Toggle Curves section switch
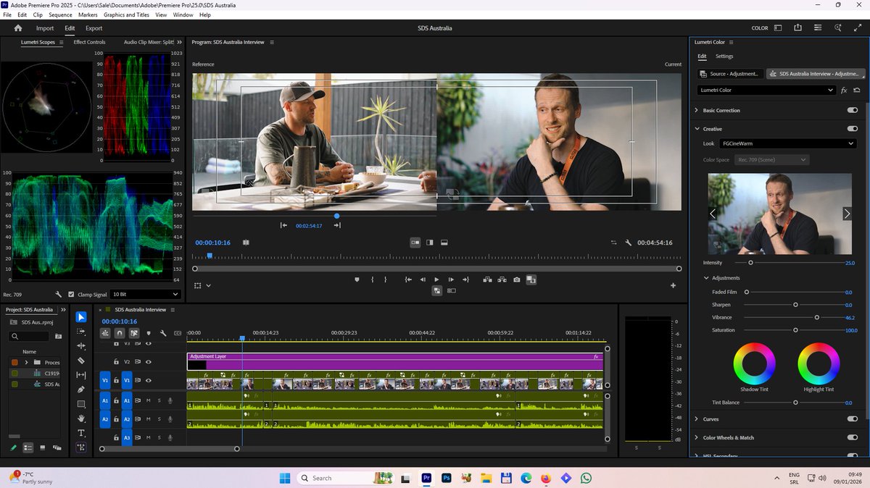The image size is (870, 488). pos(852,418)
